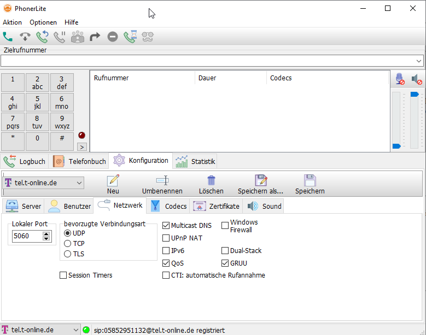Open the status bar account dropdown
The width and height of the screenshot is (426, 335).
pyautogui.click(x=75, y=330)
